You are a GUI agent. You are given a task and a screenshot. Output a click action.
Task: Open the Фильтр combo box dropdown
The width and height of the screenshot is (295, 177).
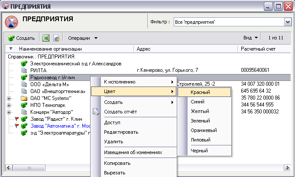tap(288, 21)
